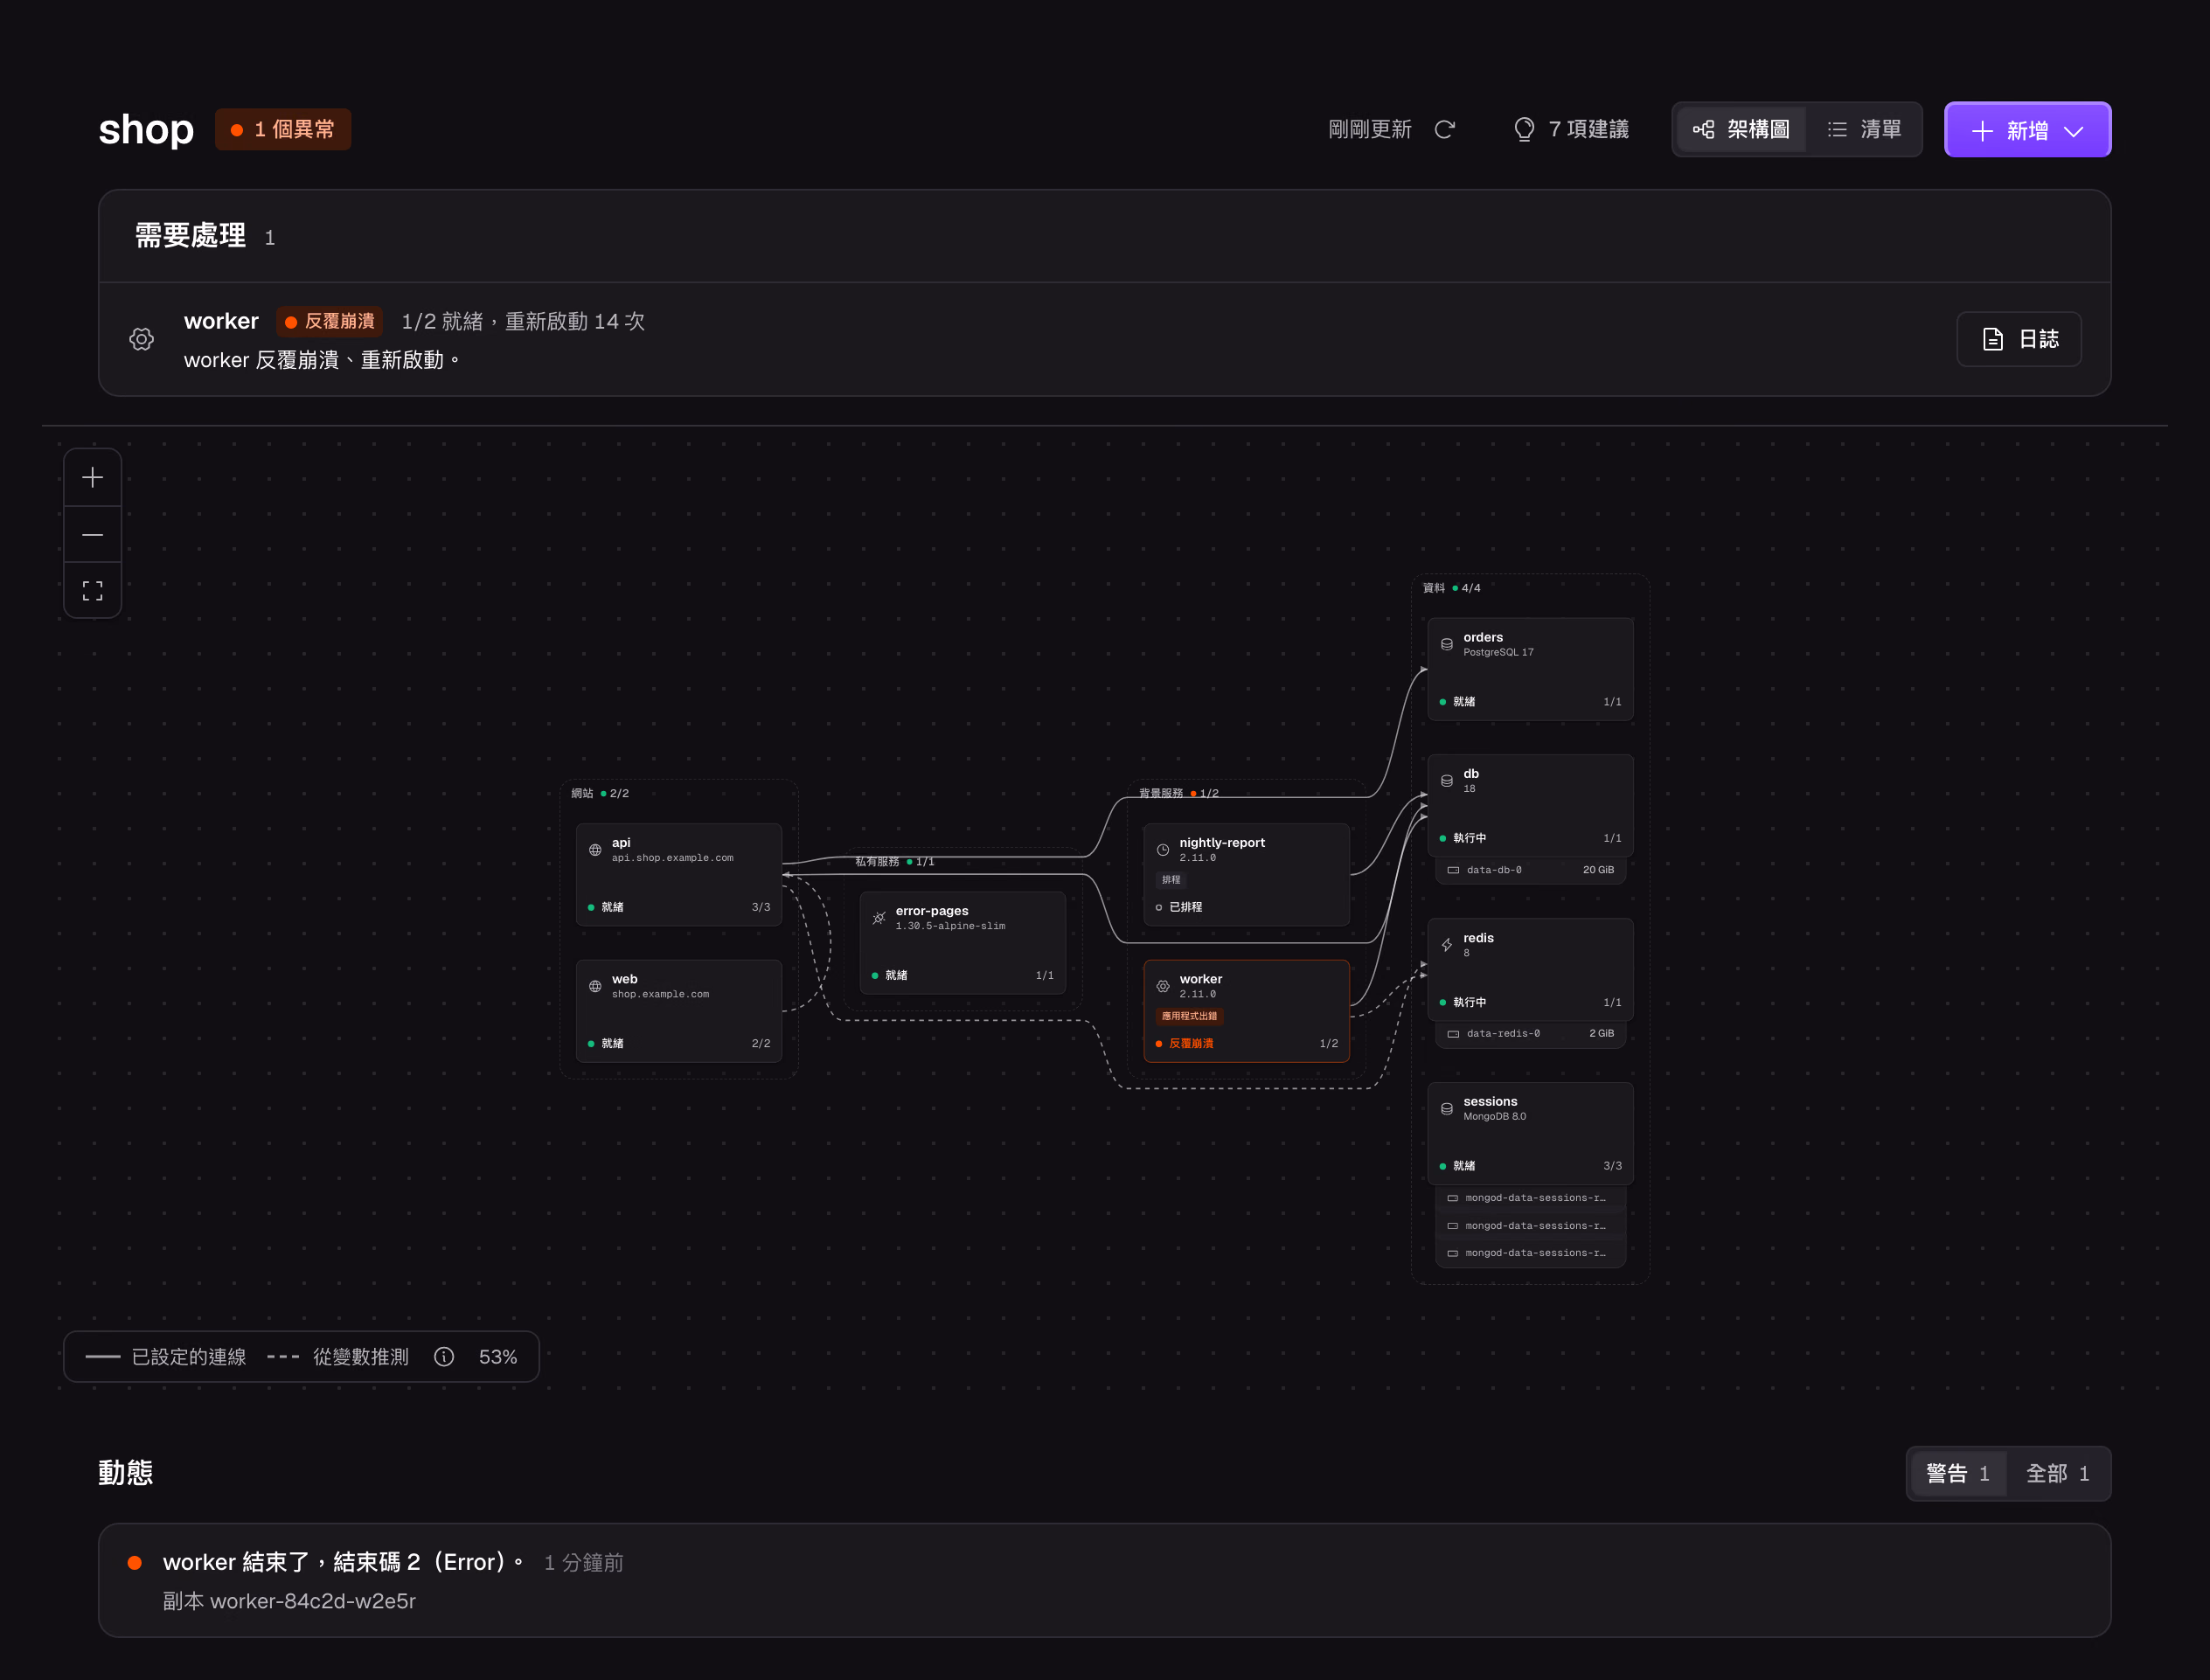Click the 1 個異常 badge
The height and width of the screenshot is (1680, 2210).
point(283,130)
